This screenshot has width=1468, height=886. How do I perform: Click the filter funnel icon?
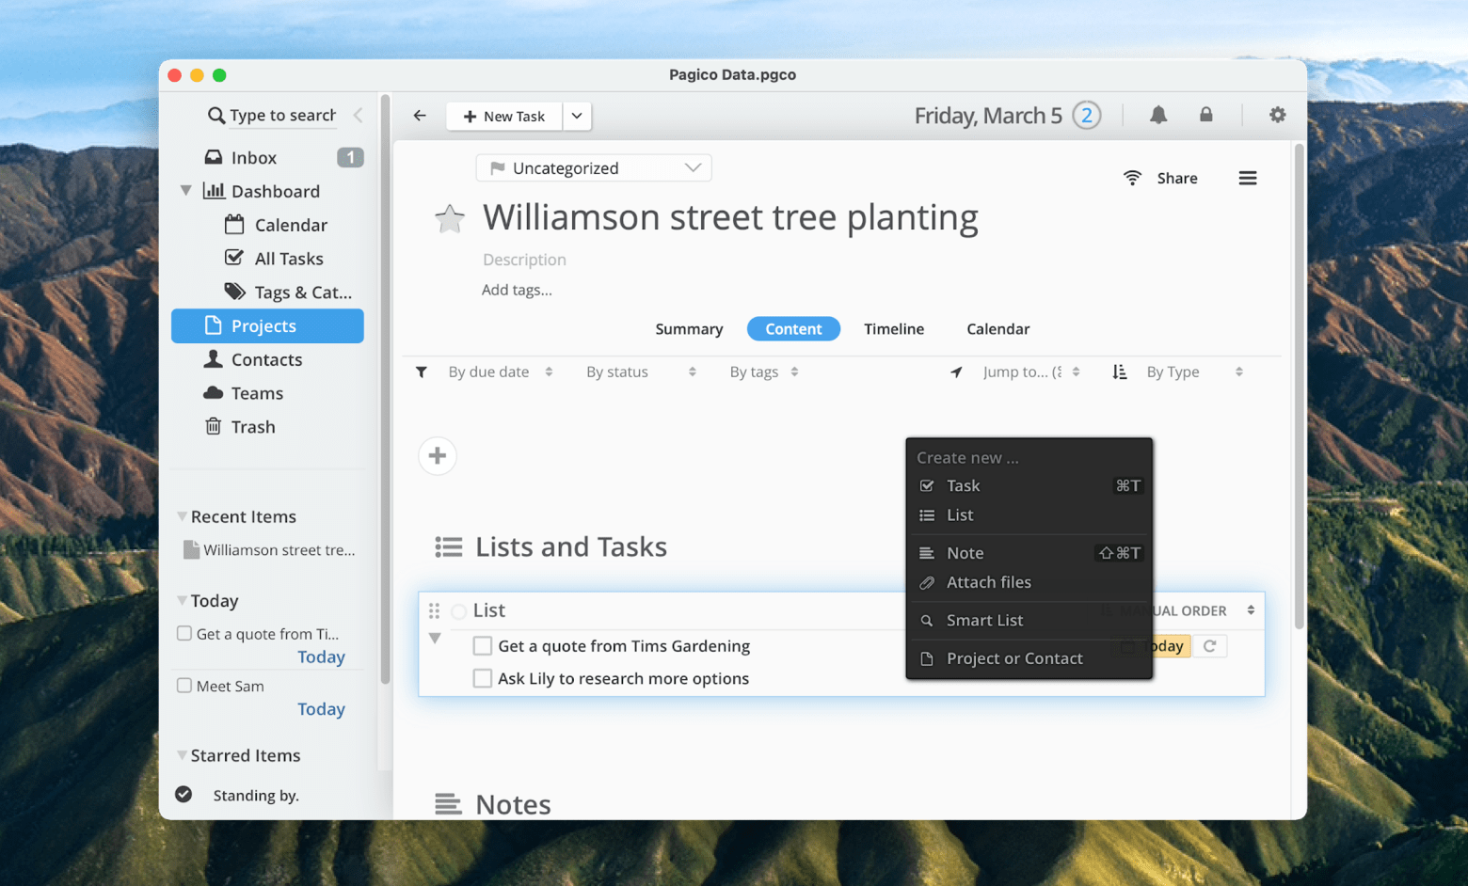(422, 372)
